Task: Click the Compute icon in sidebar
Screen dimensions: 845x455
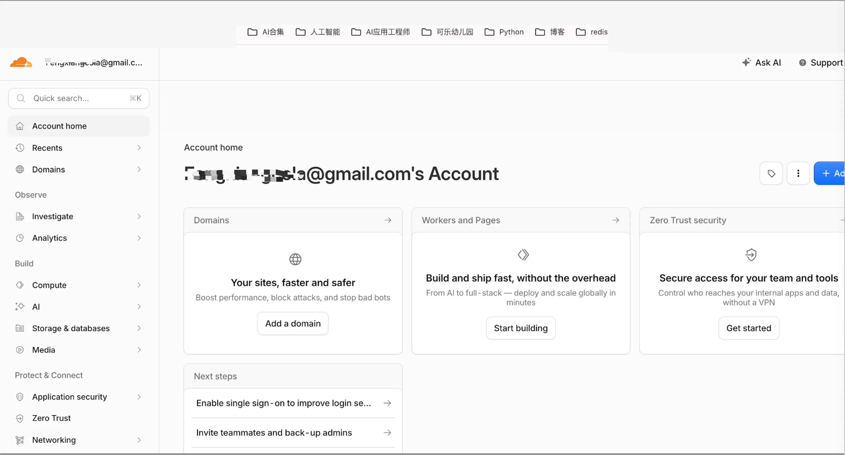Action: point(20,285)
